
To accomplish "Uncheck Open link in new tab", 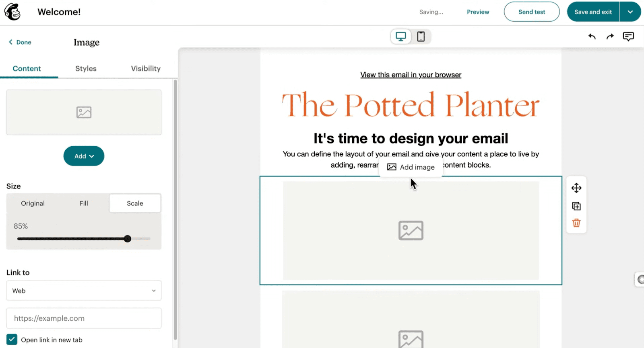I will [12, 340].
